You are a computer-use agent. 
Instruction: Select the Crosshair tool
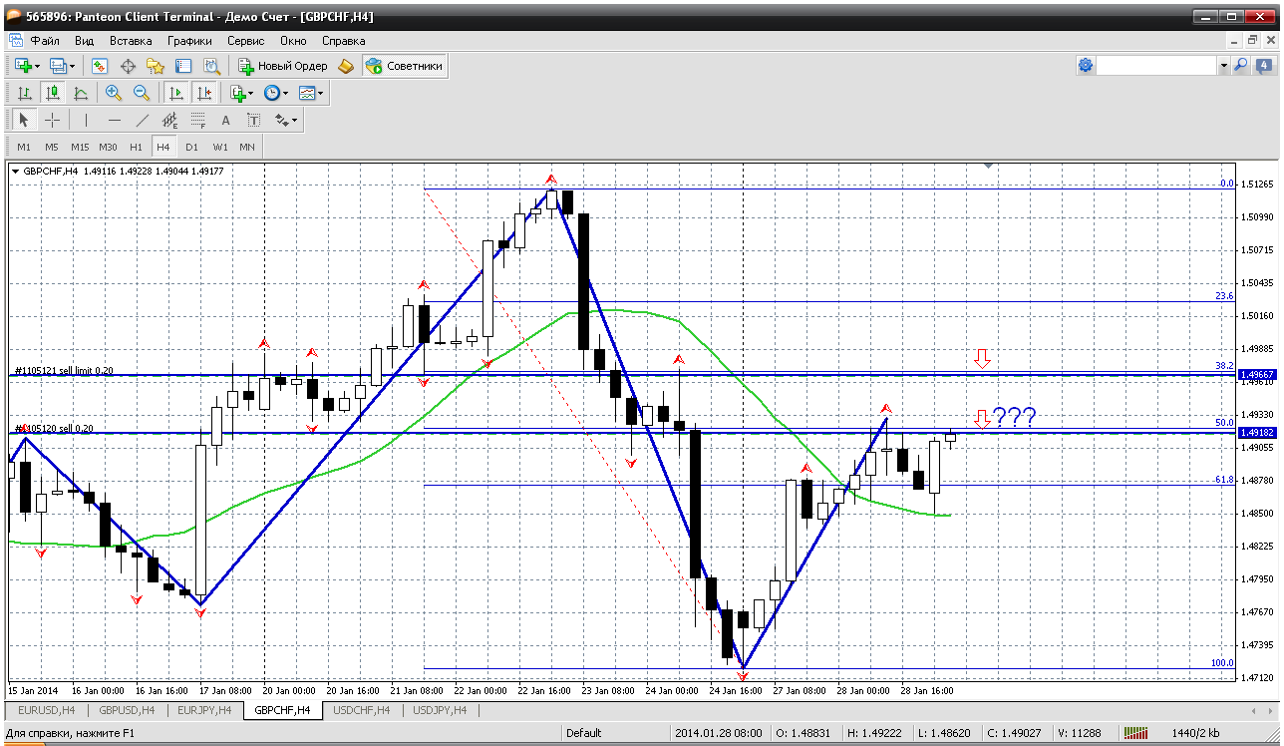53,120
